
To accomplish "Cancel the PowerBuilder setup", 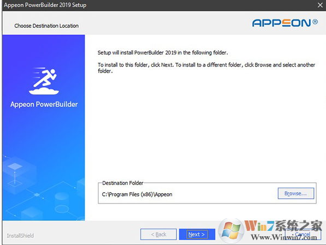I will 303,235.
